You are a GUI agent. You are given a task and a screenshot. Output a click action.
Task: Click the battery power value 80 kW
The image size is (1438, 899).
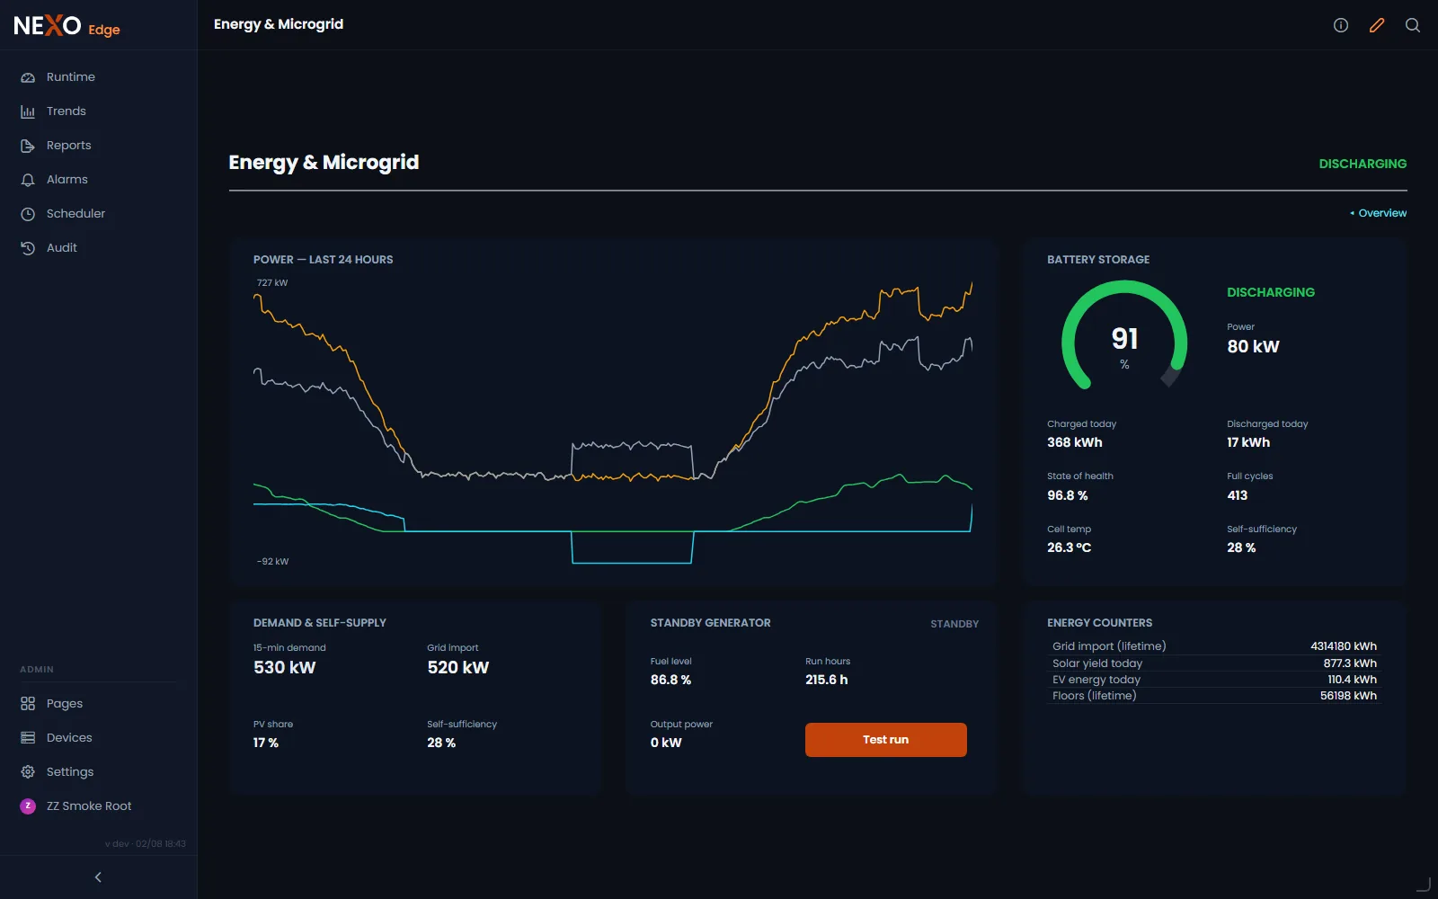1253,347
